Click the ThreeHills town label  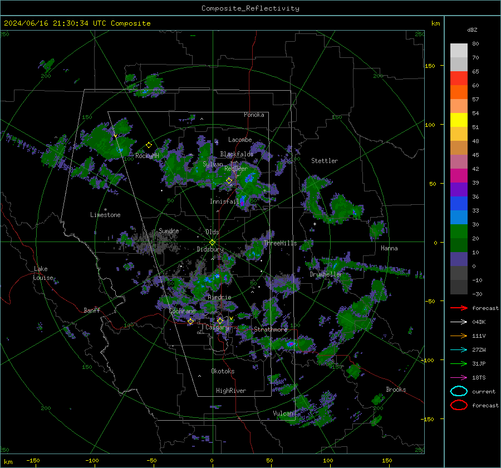pyautogui.click(x=280, y=243)
